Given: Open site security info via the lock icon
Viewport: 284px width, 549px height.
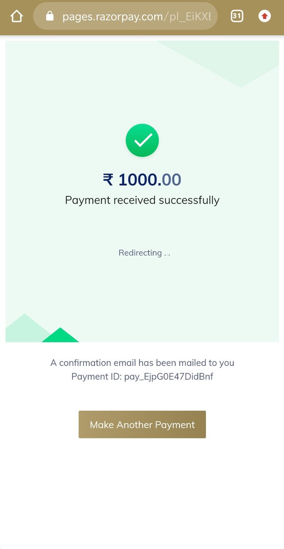Looking at the screenshot, I should click(50, 17).
